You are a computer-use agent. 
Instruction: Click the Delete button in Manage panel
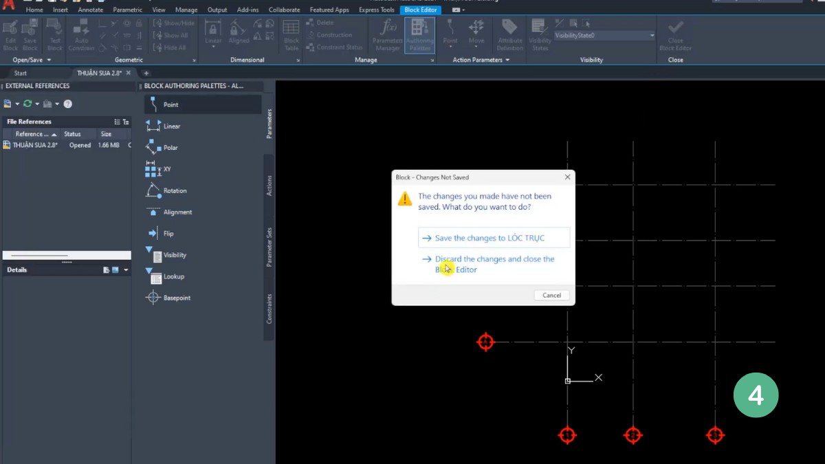click(x=320, y=23)
